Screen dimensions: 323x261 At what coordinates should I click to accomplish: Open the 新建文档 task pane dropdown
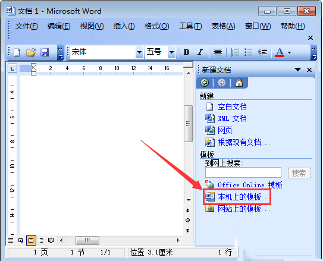[297, 70]
